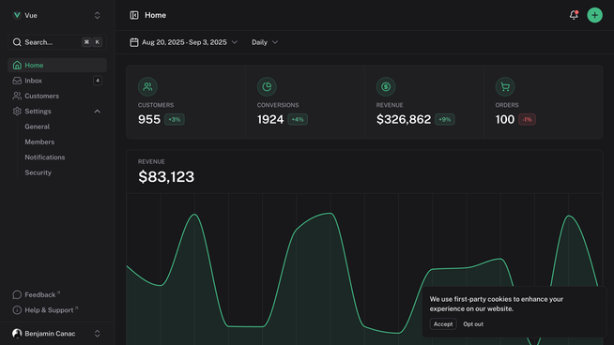The height and width of the screenshot is (345, 614).
Task: Accept the cookies notice
Action: (x=443, y=323)
